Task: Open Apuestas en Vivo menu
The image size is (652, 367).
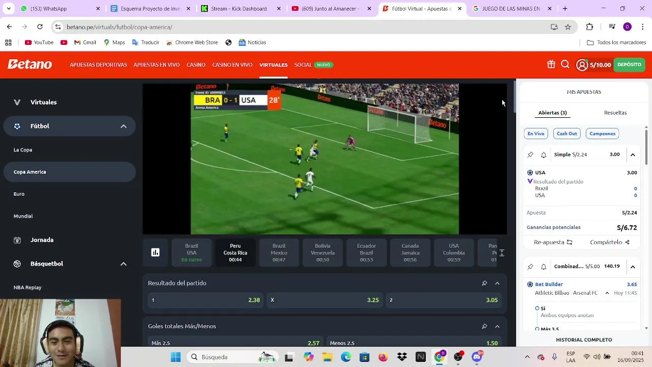Action: 156,65
